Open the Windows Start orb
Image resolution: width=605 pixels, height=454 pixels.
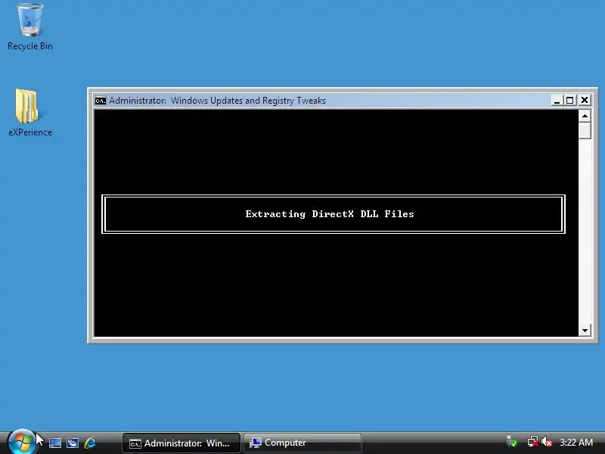(22, 442)
